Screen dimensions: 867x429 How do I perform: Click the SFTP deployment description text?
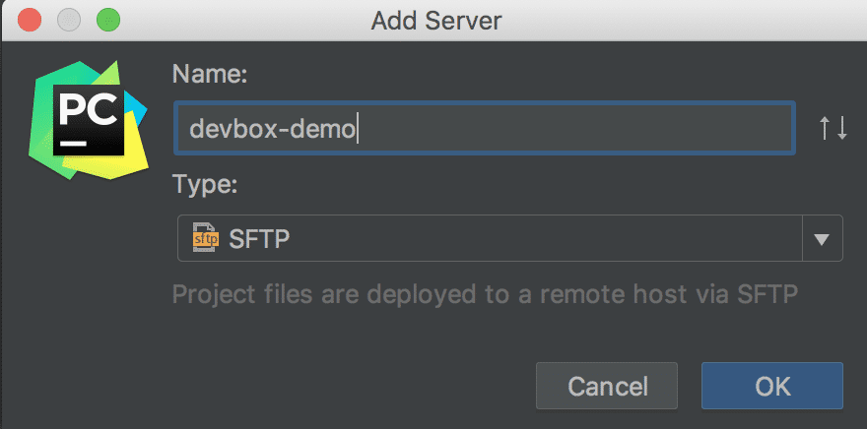pos(484,293)
